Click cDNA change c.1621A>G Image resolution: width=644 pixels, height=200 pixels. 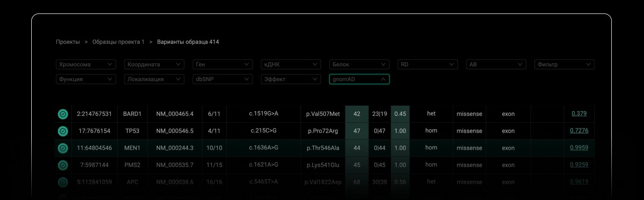(264, 165)
